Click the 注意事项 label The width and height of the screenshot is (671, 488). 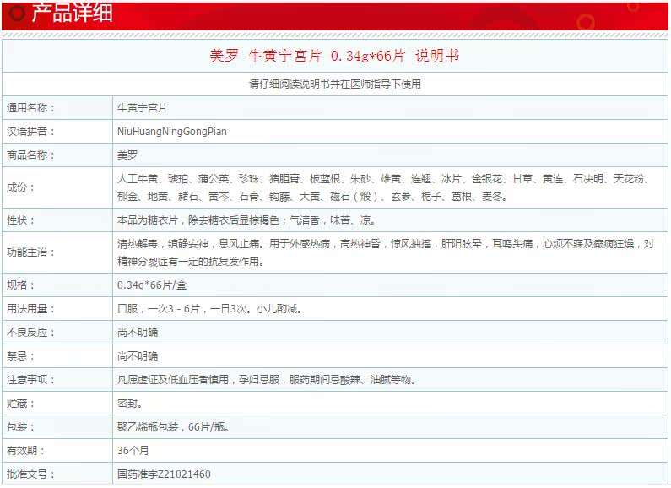coord(31,380)
